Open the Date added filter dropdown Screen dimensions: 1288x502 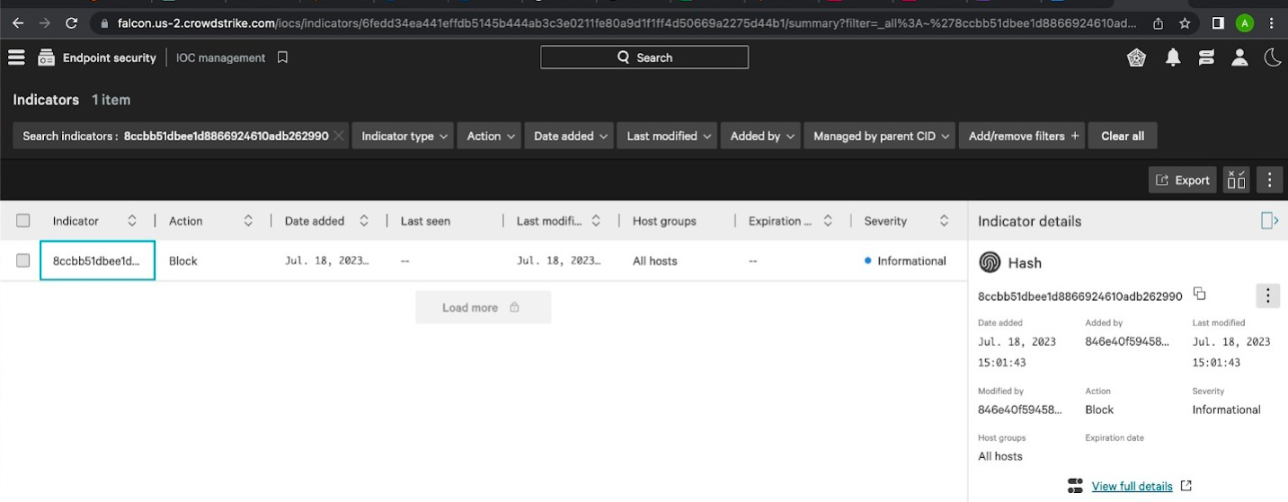[569, 136]
